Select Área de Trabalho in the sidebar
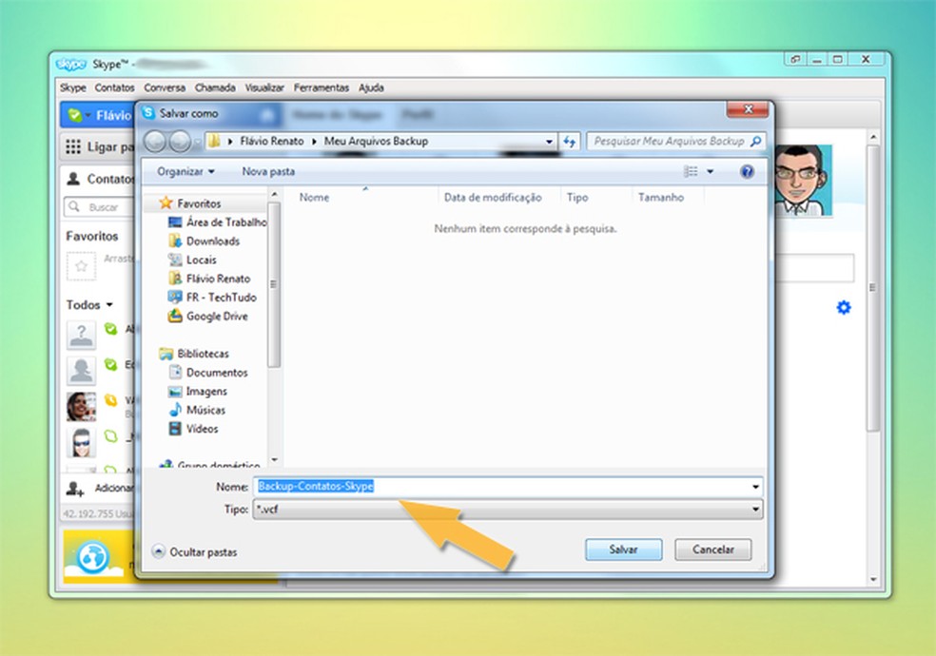This screenshot has height=656, width=936. 226,222
